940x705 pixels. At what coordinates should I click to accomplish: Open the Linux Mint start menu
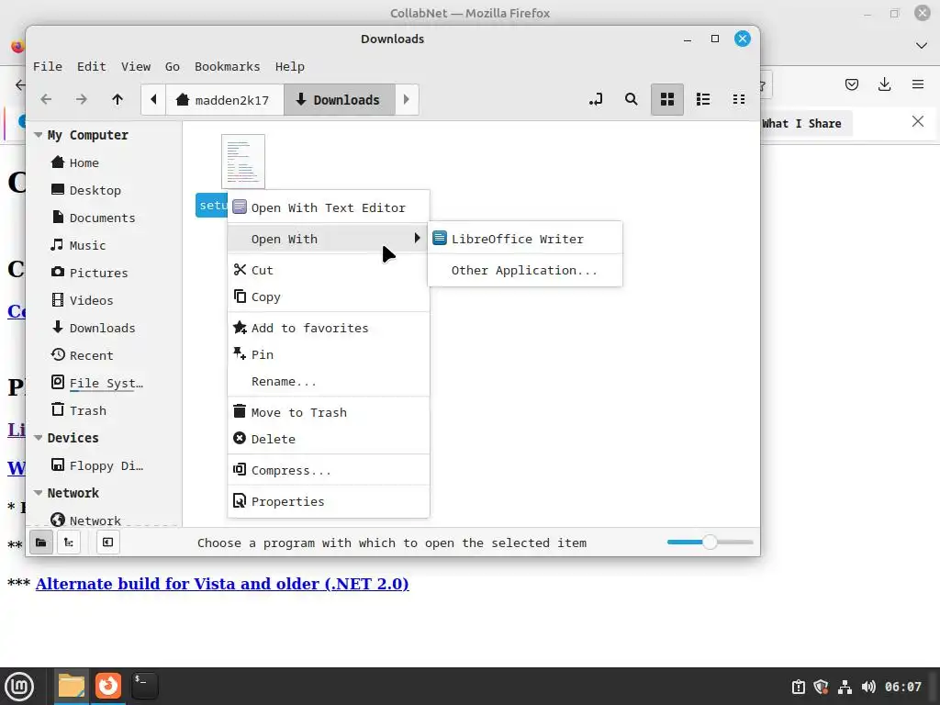(x=20, y=687)
